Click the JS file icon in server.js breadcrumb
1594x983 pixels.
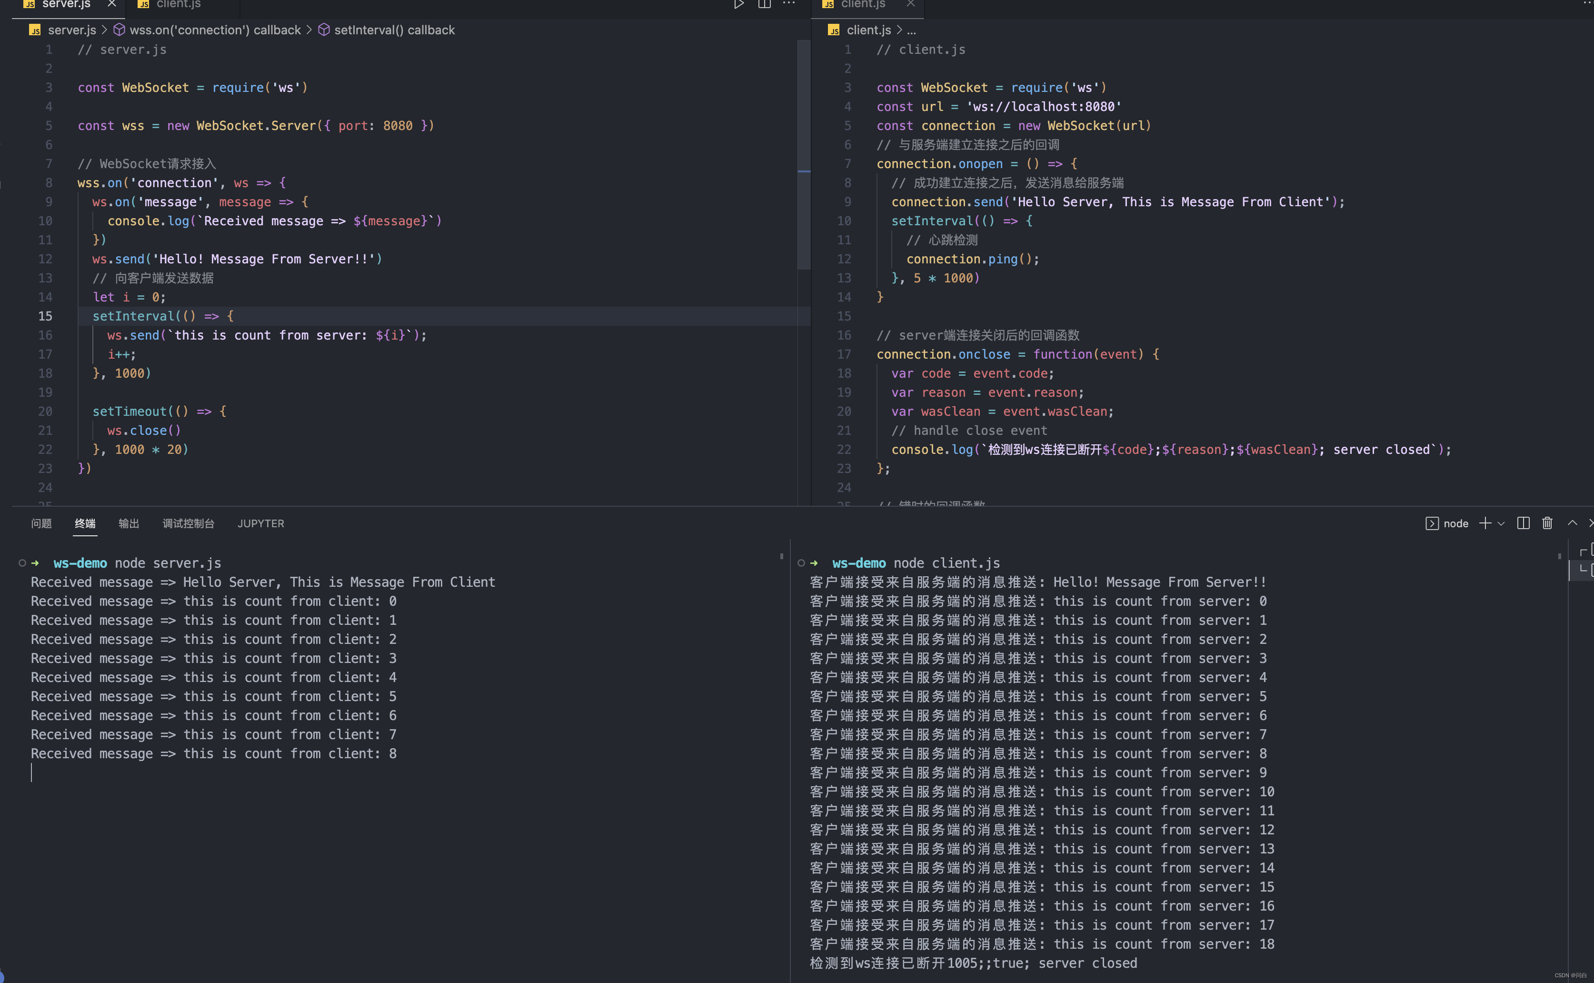[35, 30]
